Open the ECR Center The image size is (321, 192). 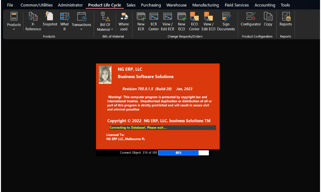[x=154, y=21]
